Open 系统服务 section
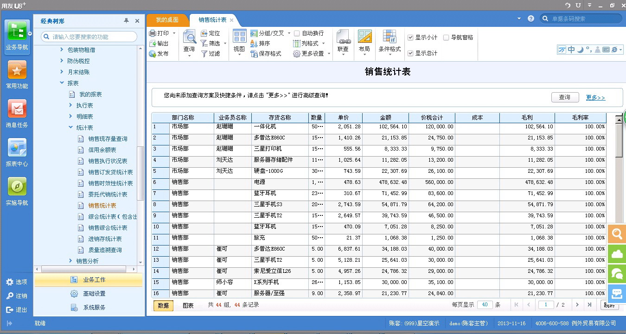Viewport: 626px width, 334px height. pos(89,308)
